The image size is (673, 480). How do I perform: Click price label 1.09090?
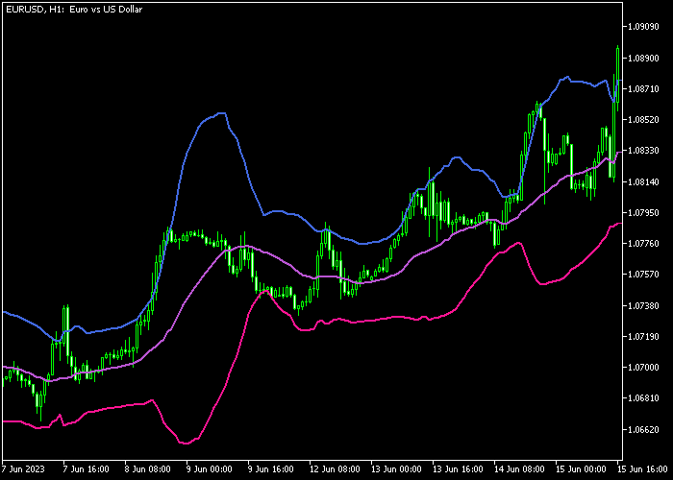tap(643, 27)
